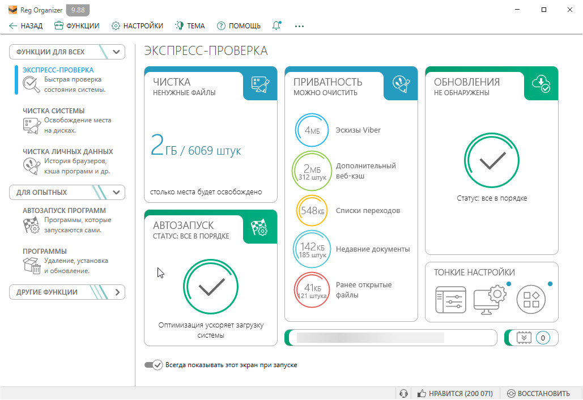Toggle always show this screen at startup
Screen dimensions: 583x400
153,365
